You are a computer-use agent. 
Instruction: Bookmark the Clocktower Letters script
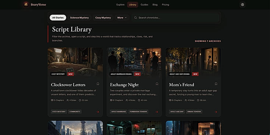(98, 84)
